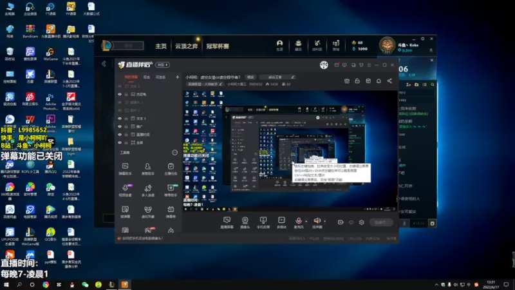This screenshot has width=515, height=290.
Task: Open the 弹幕助手 tool in 直播伴侣
Action: point(125,169)
